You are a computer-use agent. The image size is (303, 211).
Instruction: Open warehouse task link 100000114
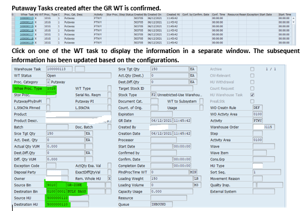[26, 22]
